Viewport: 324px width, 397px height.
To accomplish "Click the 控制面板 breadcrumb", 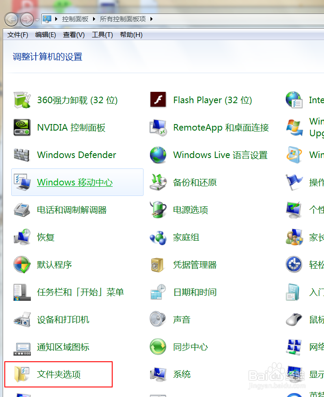I will tap(75, 19).
